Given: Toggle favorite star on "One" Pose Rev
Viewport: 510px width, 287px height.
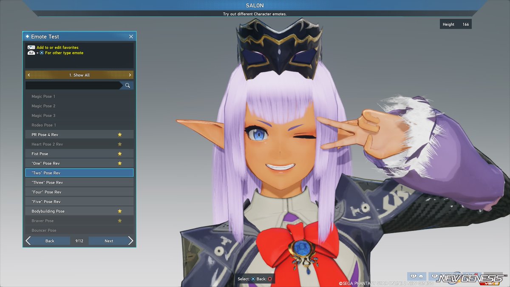Looking at the screenshot, I should click(120, 163).
